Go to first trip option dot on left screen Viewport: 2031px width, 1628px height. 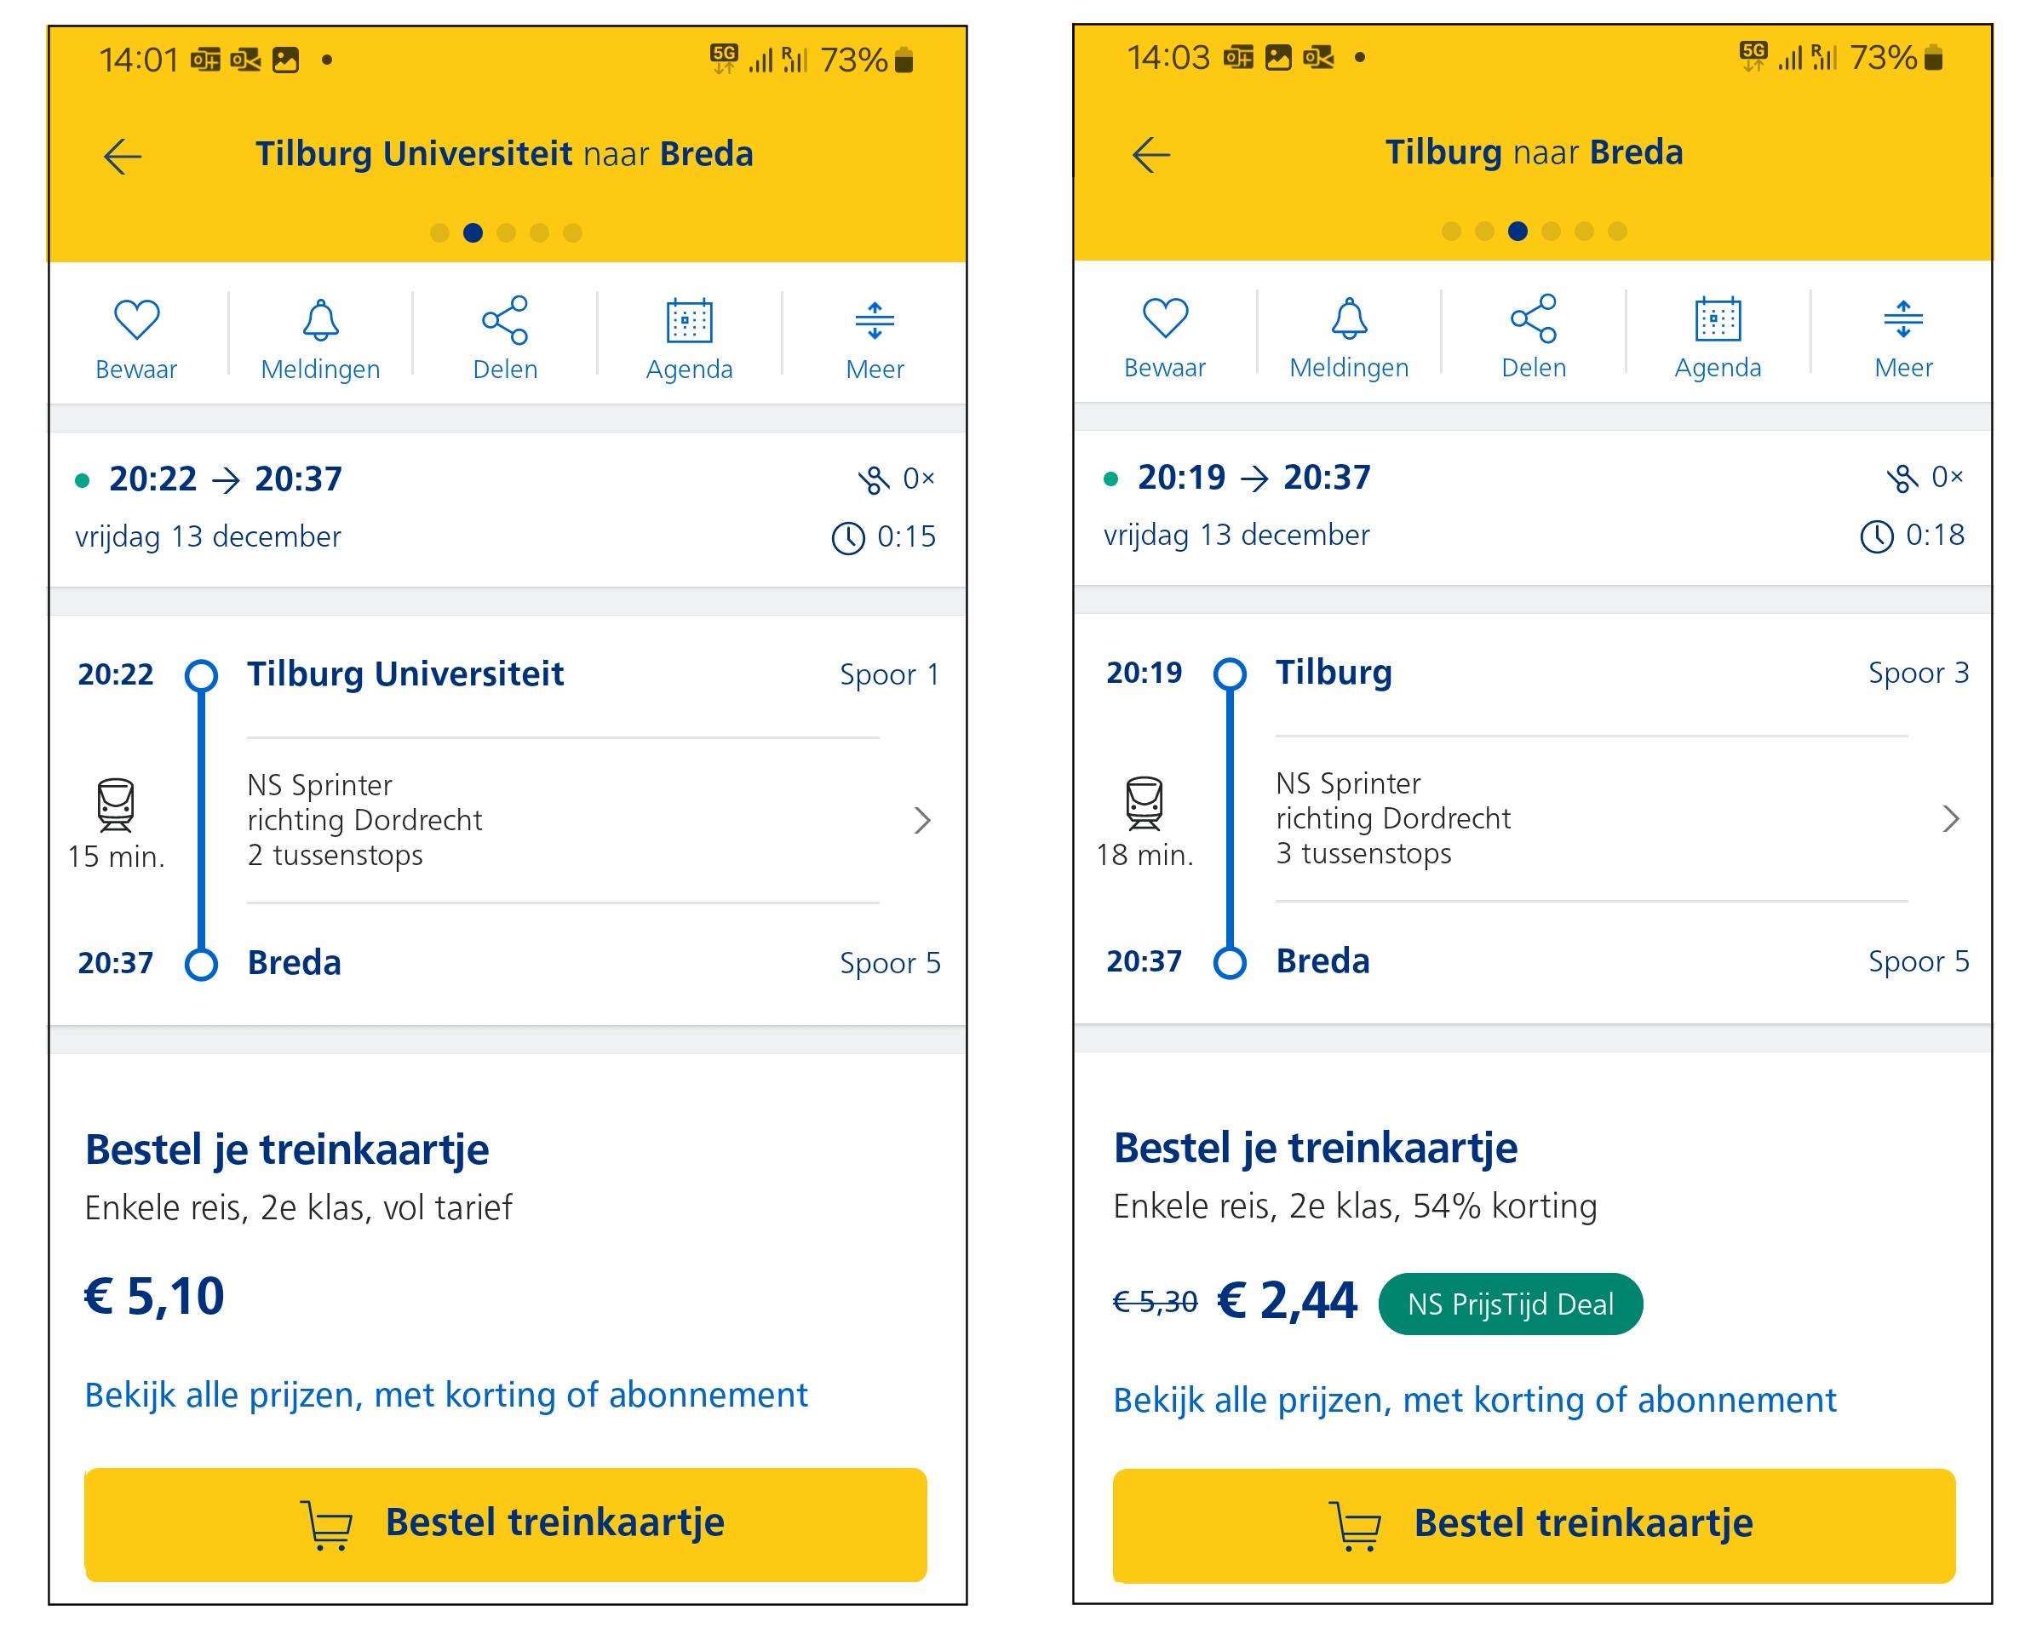click(x=439, y=232)
